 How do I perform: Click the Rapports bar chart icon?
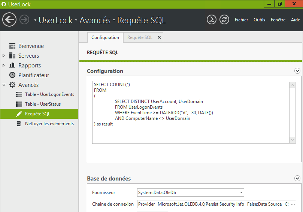coord(12,65)
